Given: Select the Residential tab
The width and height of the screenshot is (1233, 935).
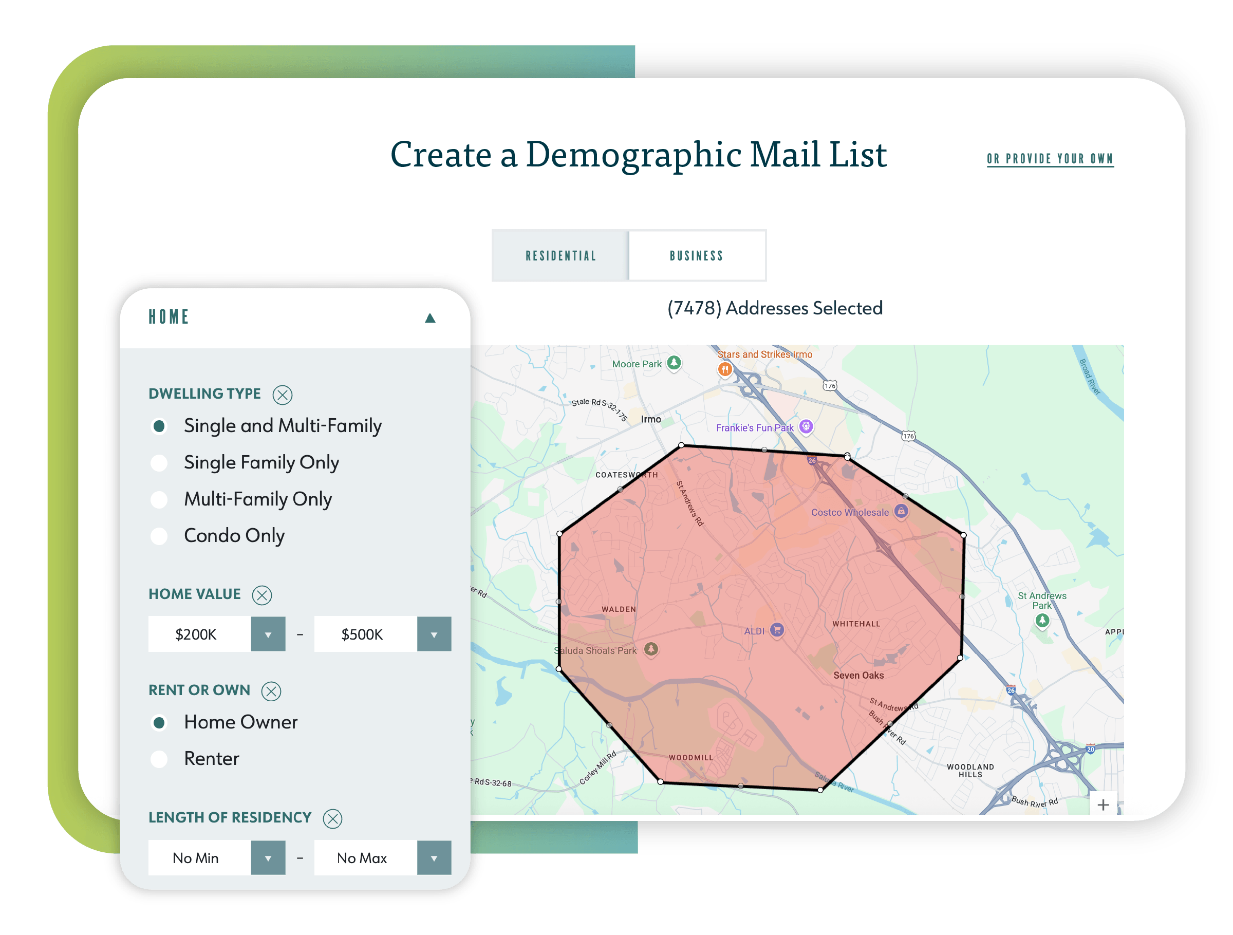Looking at the screenshot, I should [561, 256].
